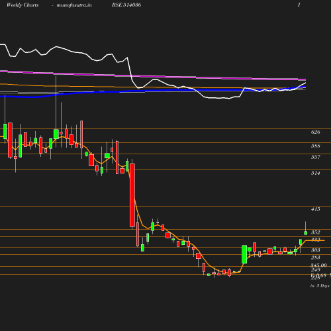Click the 249 price level label
The width and height of the screenshot is (331, 331).
pos(315,269)
